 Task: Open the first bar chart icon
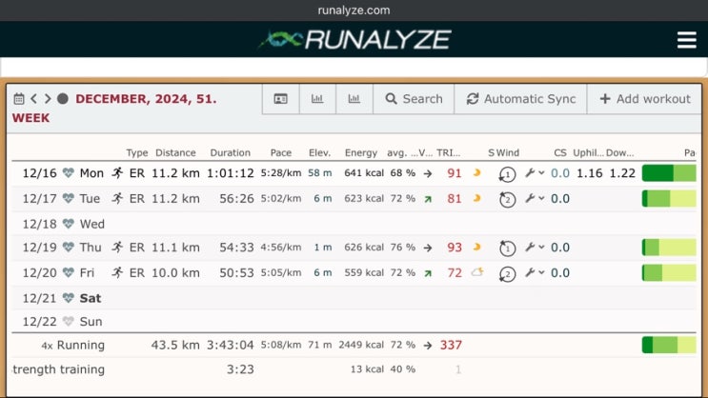(317, 99)
